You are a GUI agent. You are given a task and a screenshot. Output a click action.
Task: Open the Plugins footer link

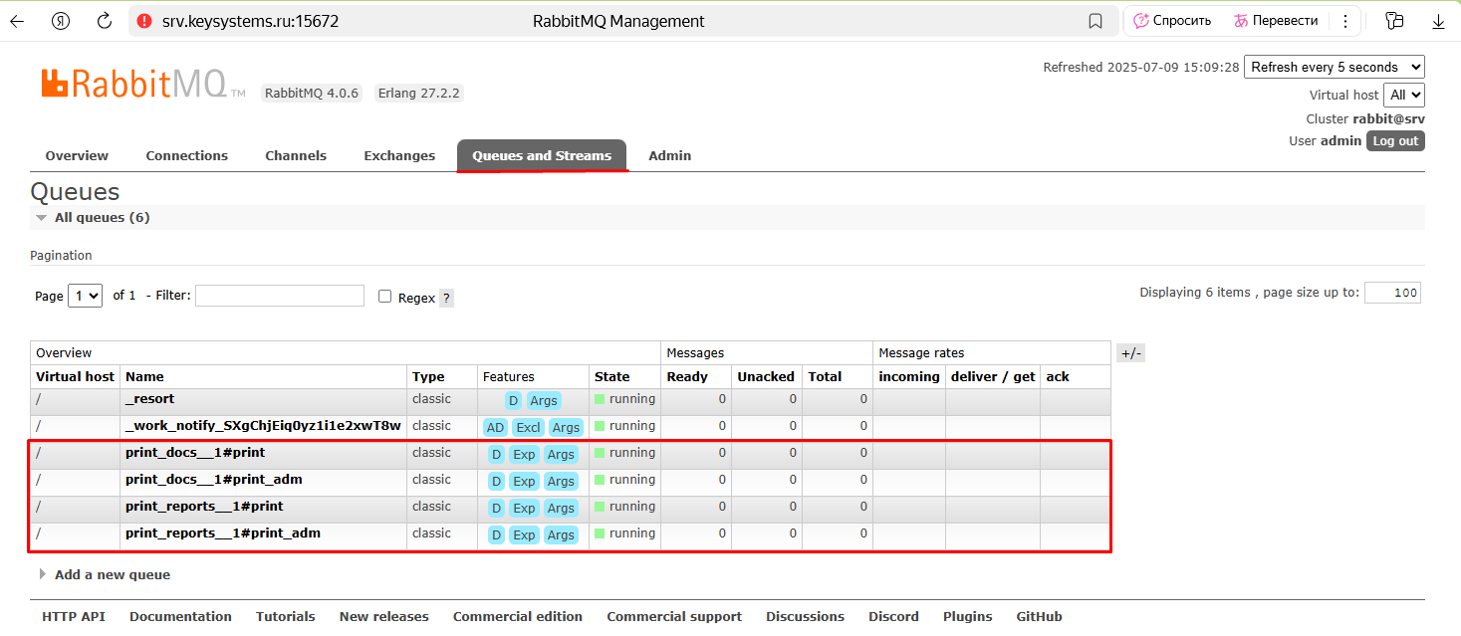coord(967,616)
